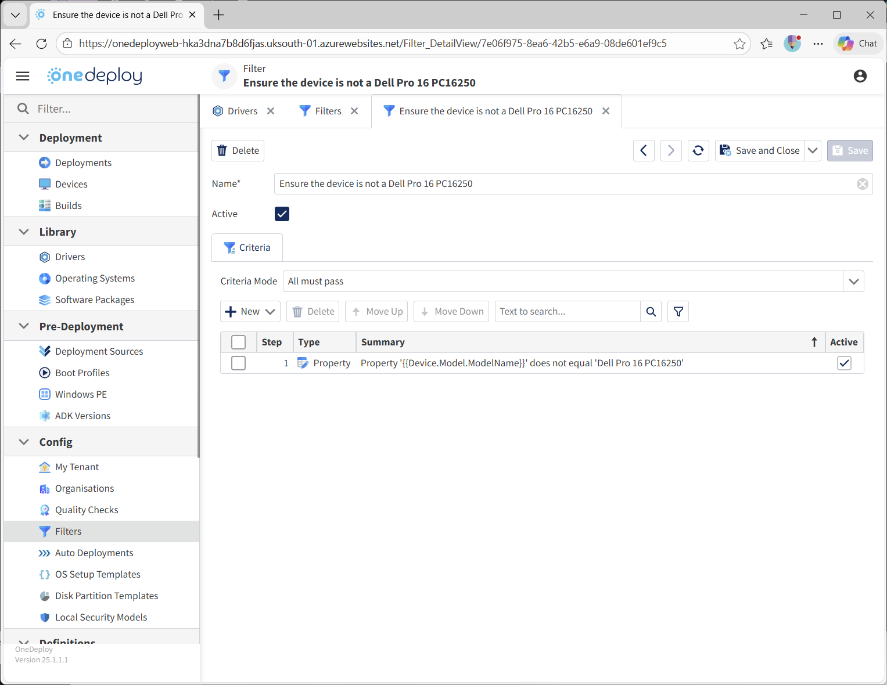The image size is (887, 685).
Task: Collapse the Pre-Deployment section
Action: pyautogui.click(x=24, y=326)
